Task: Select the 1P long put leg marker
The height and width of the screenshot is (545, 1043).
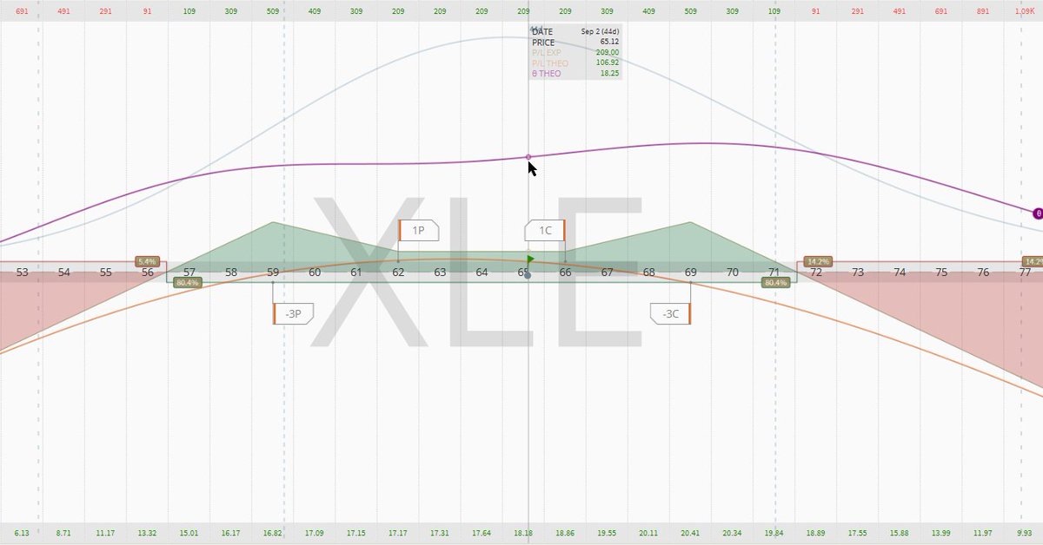Action: pos(418,230)
